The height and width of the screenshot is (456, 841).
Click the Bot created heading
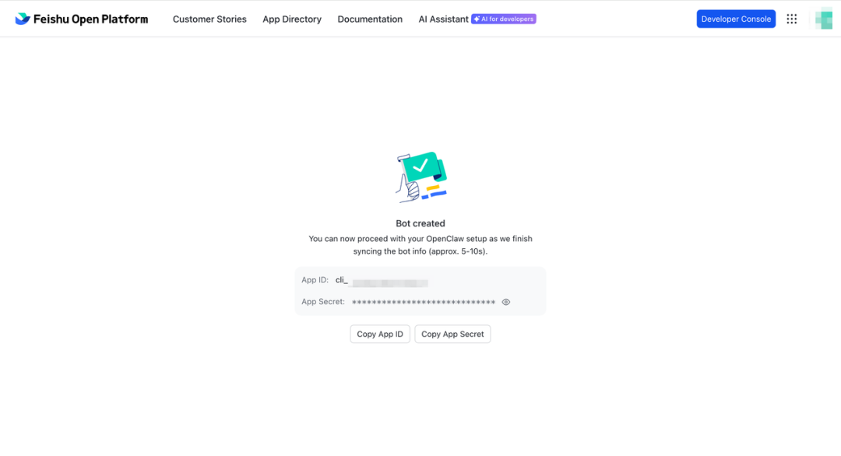420,223
